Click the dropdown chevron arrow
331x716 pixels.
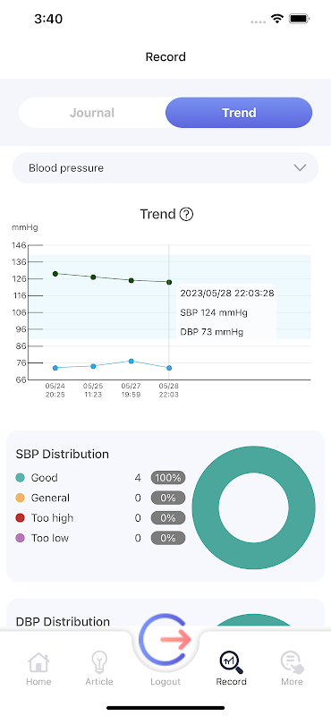pyautogui.click(x=300, y=168)
